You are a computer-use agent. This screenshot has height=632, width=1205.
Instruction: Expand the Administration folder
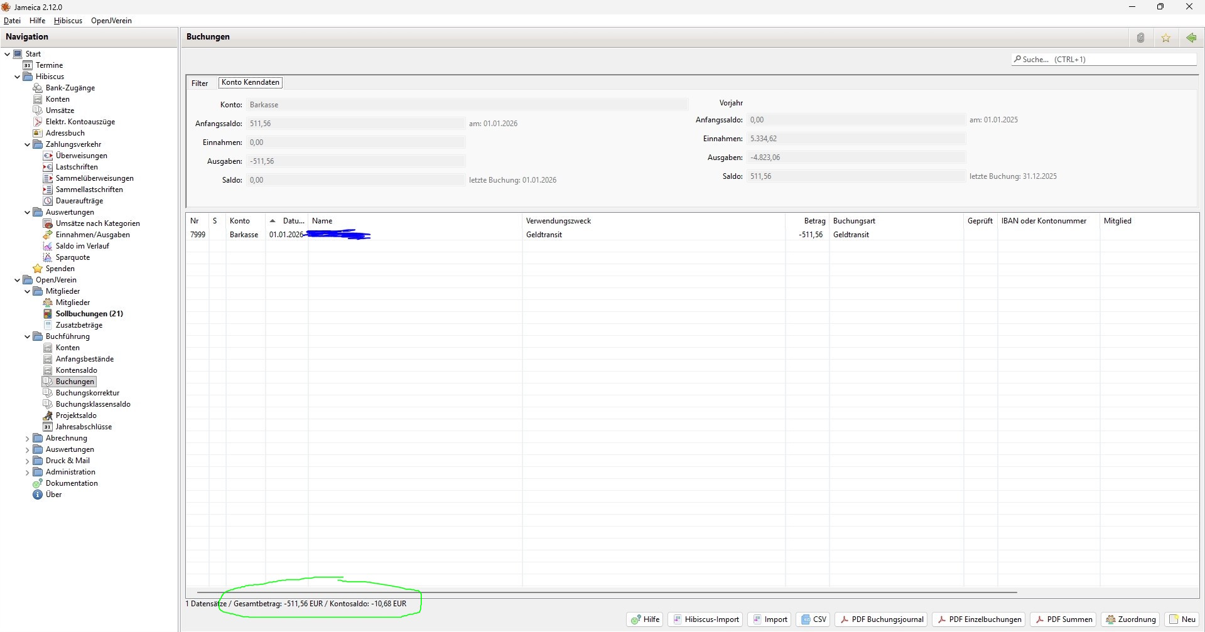[27, 473]
